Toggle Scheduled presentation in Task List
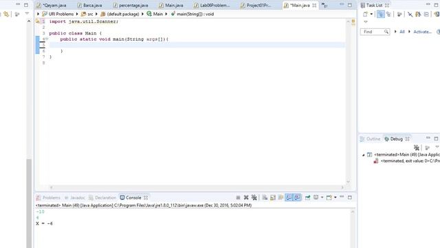The height and width of the screenshot is (248, 440). pyautogui.click(x=388, y=14)
